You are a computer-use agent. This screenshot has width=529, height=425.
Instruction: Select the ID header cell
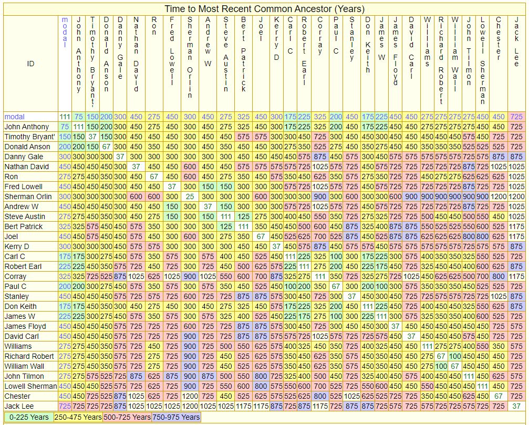tap(30, 64)
